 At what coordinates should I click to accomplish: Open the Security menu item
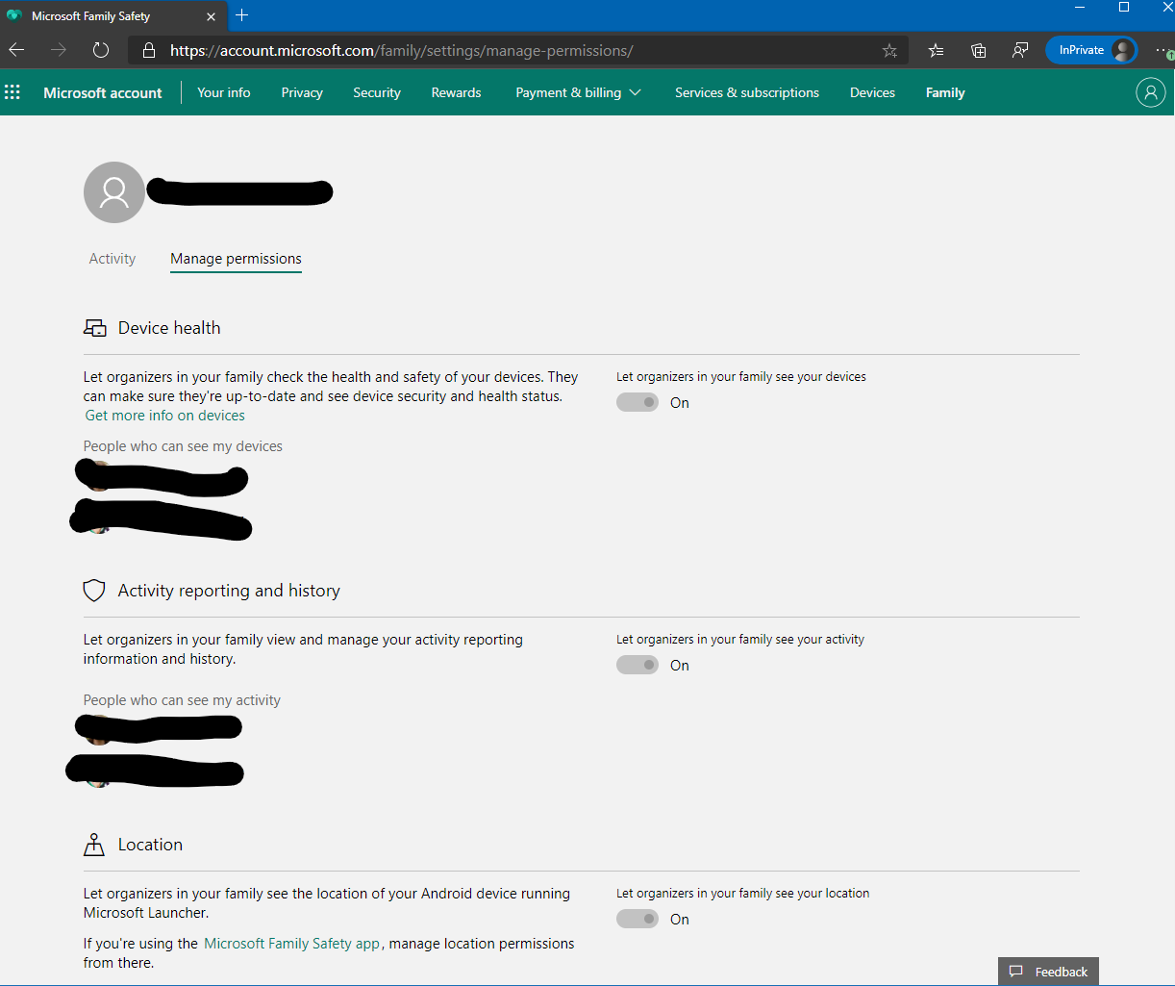point(377,92)
